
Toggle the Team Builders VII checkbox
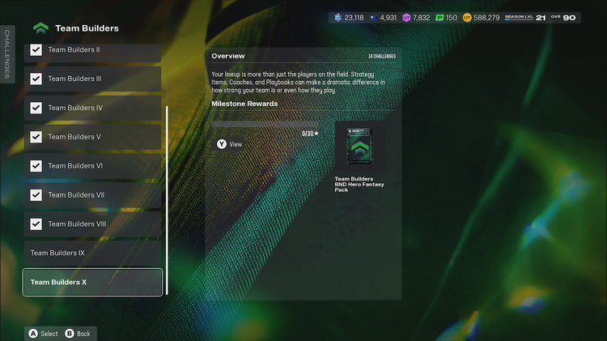click(x=36, y=195)
